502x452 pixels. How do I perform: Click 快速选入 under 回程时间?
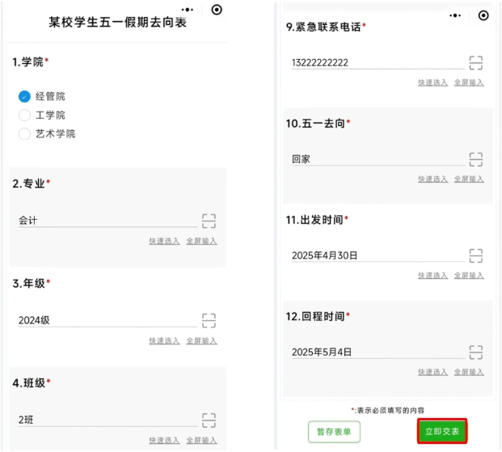coord(432,372)
